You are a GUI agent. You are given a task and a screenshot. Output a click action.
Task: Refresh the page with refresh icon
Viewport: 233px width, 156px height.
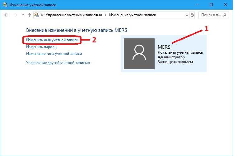tap(192, 15)
